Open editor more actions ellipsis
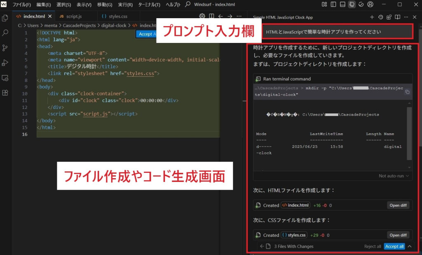The image size is (422, 255). (x=239, y=16)
